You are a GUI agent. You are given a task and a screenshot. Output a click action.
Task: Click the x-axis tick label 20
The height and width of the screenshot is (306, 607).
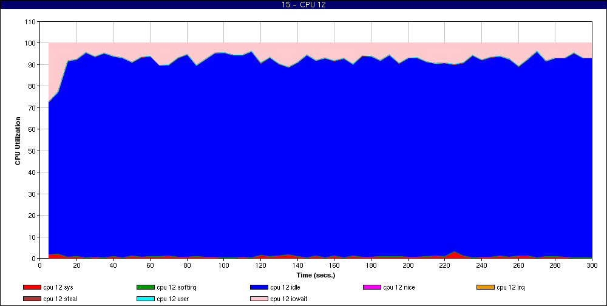point(76,265)
